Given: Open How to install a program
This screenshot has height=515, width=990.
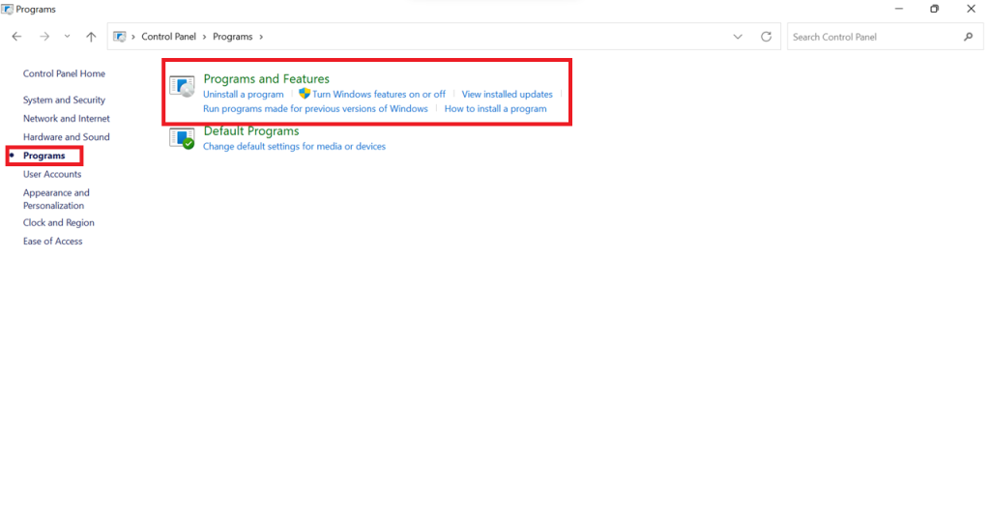Looking at the screenshot, I should 496,108.
